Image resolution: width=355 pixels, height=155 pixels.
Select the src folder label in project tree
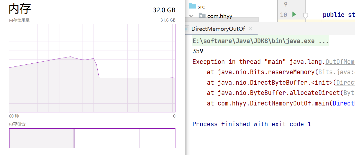201,6
